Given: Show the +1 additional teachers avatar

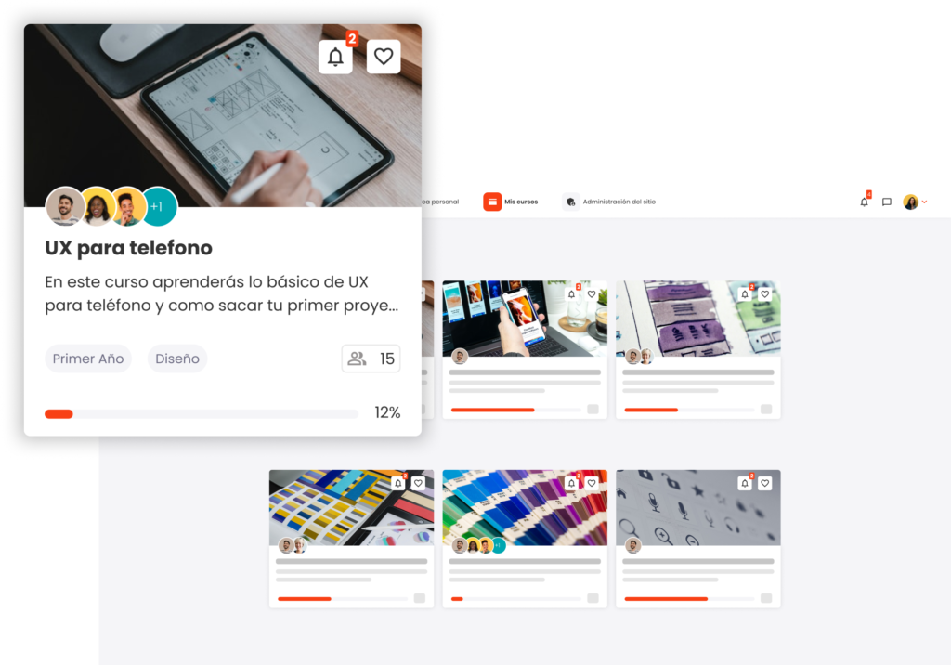Looking at the screenshot, I should pyautogui.click(x=158, y=206).
